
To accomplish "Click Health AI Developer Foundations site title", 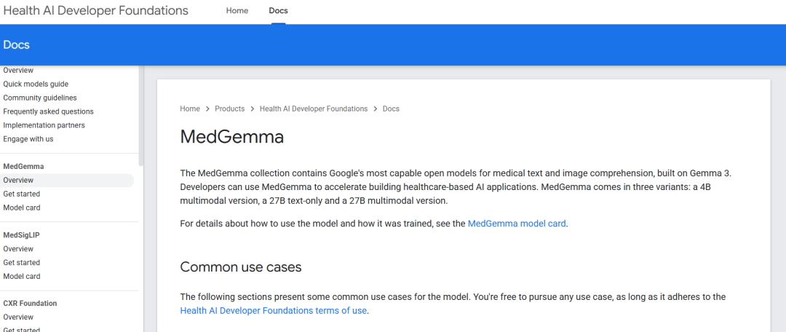I will 95,11.
